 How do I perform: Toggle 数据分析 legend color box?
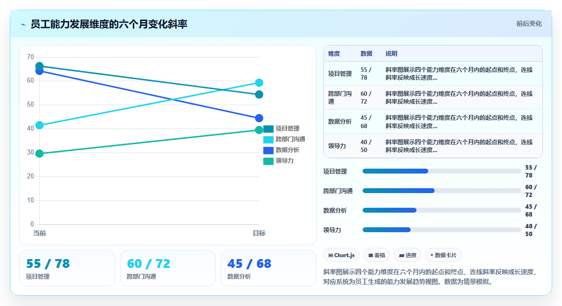(268, 150)
